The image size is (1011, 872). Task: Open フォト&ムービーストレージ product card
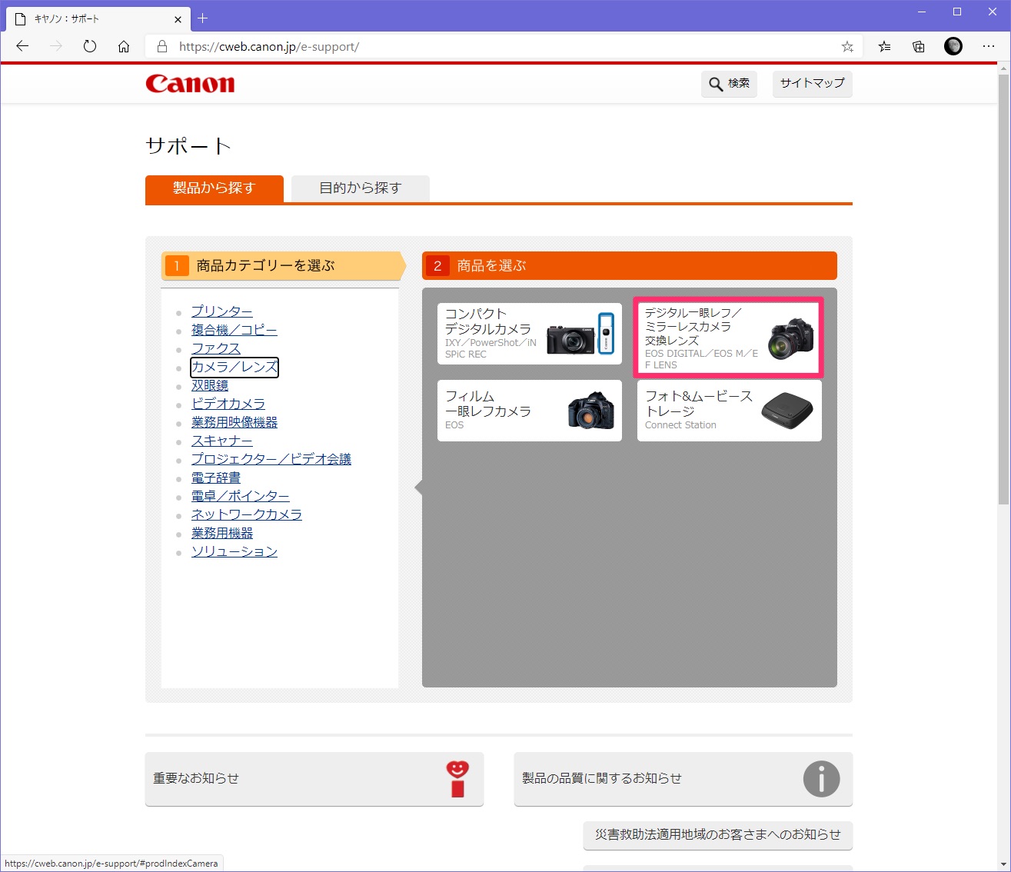[730, 411]
